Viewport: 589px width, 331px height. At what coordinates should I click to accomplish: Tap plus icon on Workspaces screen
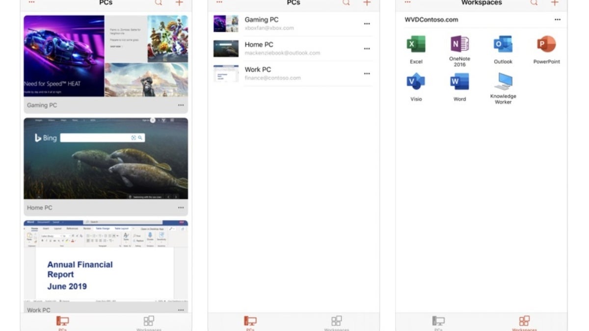tap(555, 3)
